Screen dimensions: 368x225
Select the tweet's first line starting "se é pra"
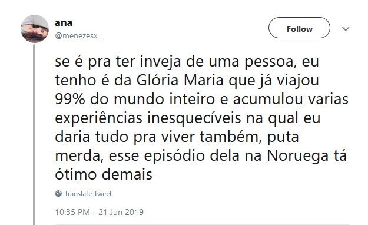pyautogui.click(x=187, y=62)
